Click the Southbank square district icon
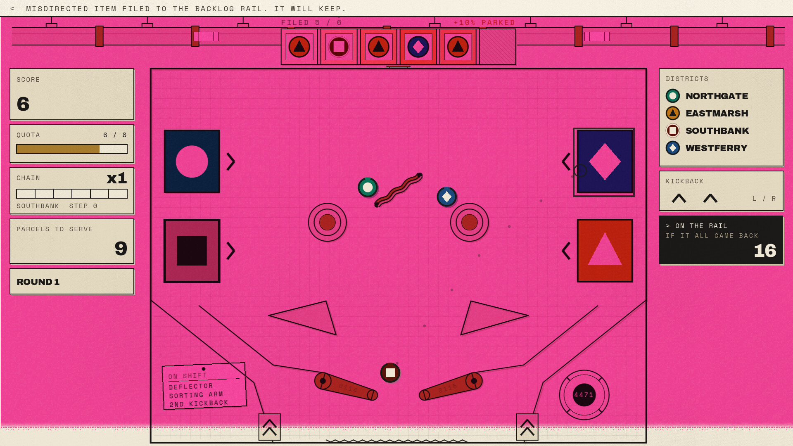This screenshot has height=446, width=793. pos(672,130)
